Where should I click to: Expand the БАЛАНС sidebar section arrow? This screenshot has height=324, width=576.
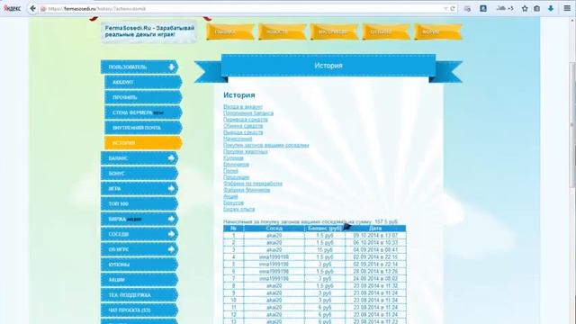point(172,158)
